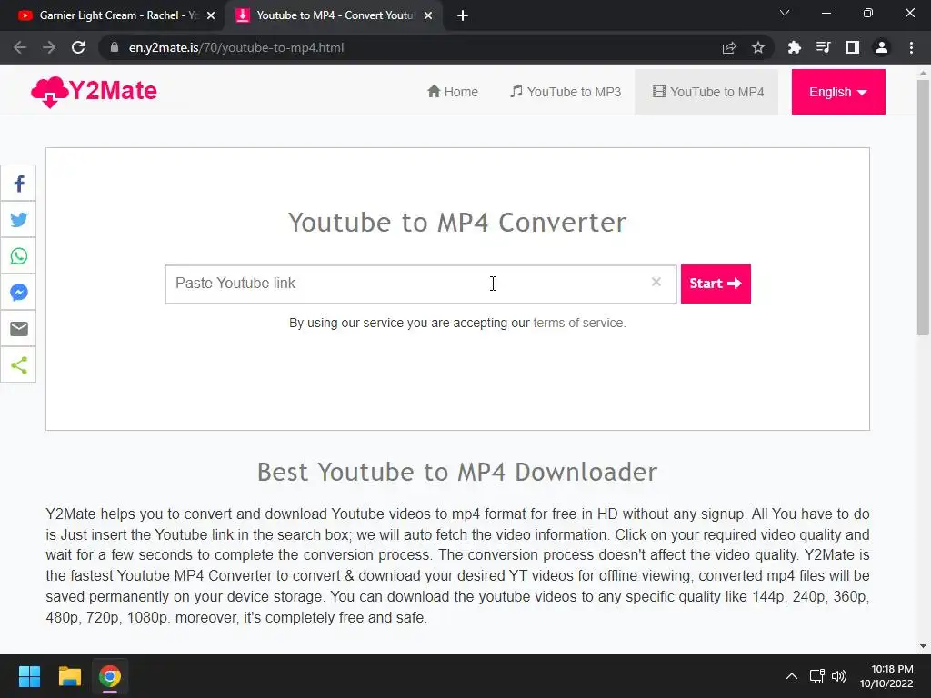Open the green generic share icon
Screen dimensions: 931x698
click(18, 364)
